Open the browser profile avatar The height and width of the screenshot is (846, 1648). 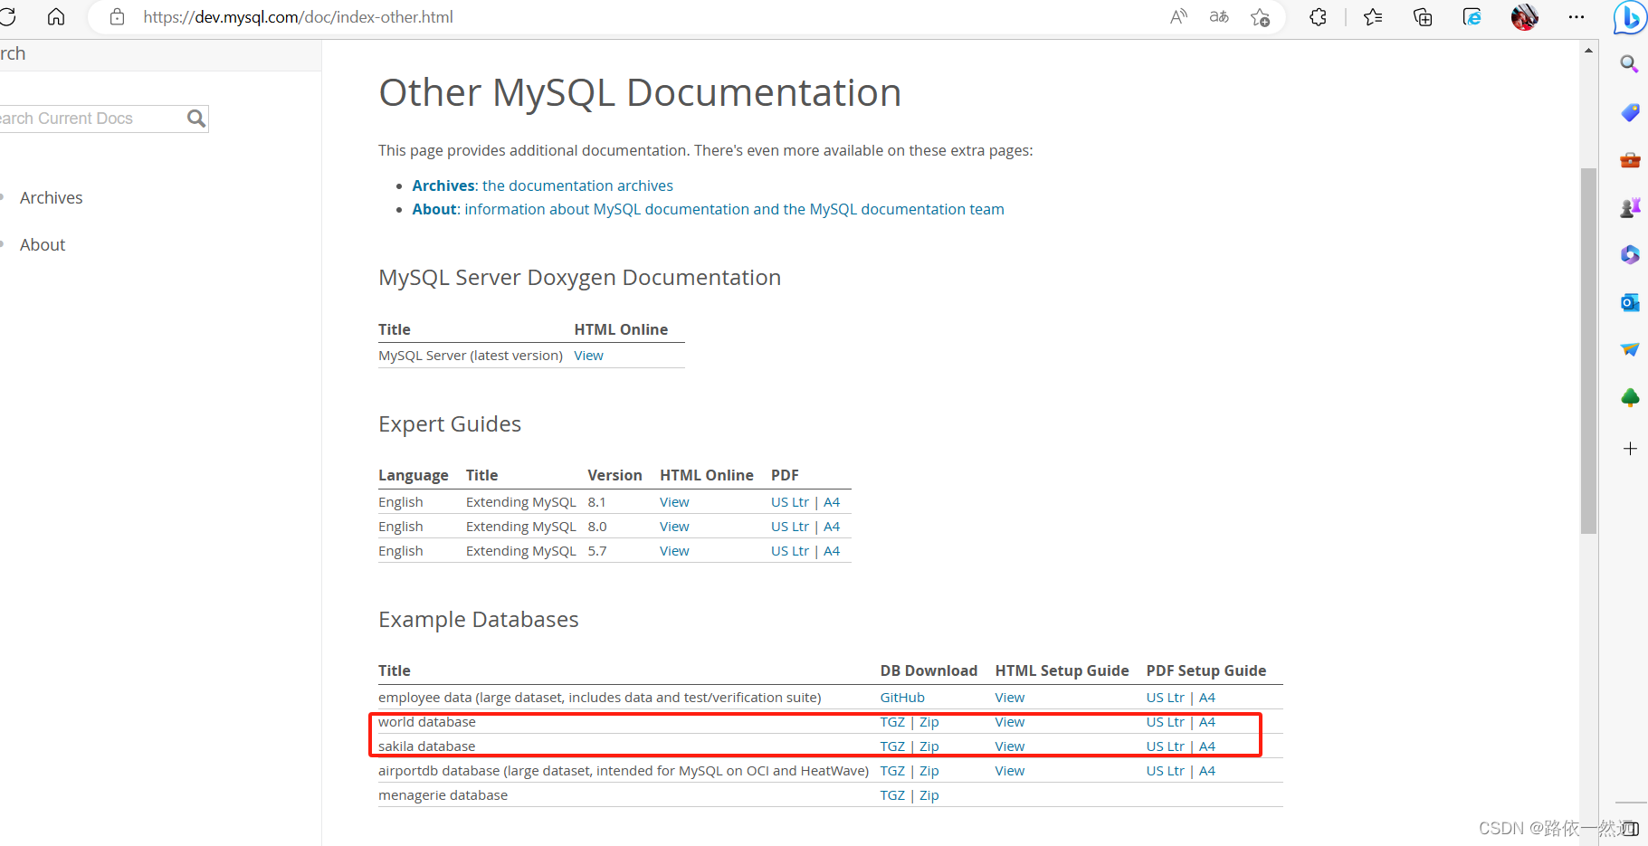(1524, 16)
